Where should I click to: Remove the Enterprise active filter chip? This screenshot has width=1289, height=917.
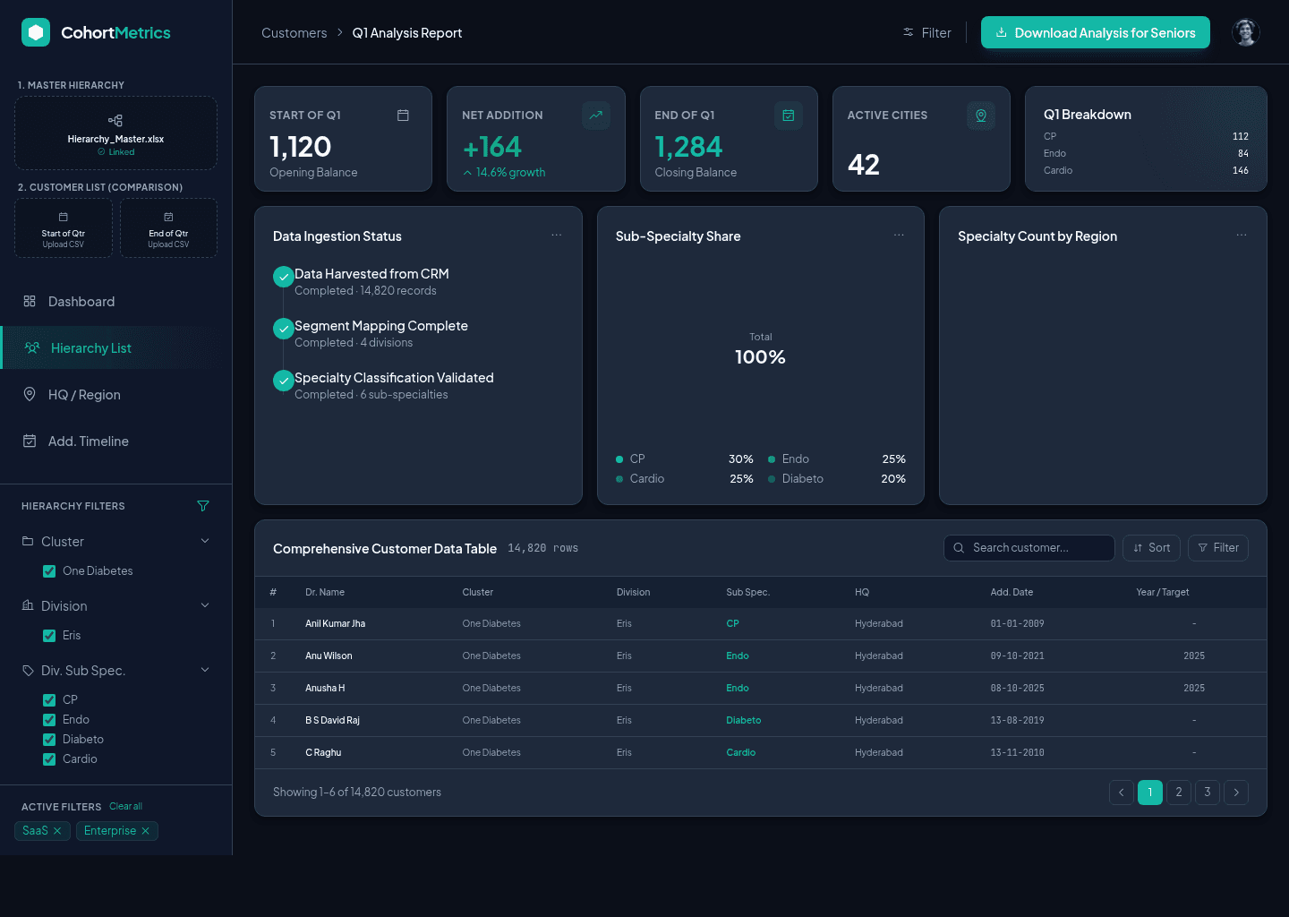click(x=145, y=831)
